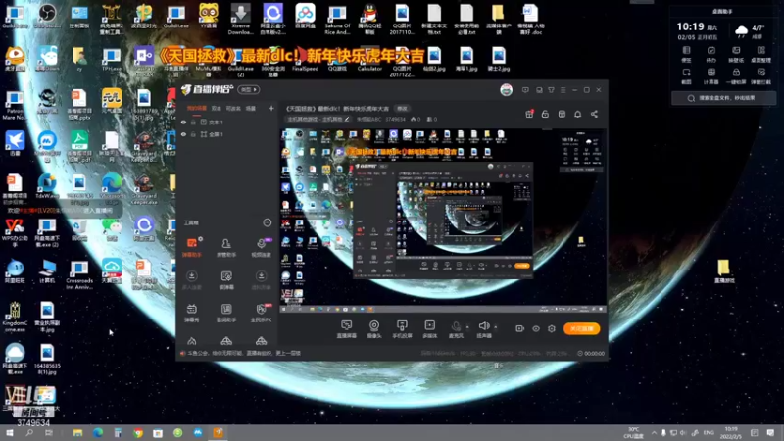Open File Explorer from taskbar
Viewport: 784px width, 441px height.
click(77, 432)
